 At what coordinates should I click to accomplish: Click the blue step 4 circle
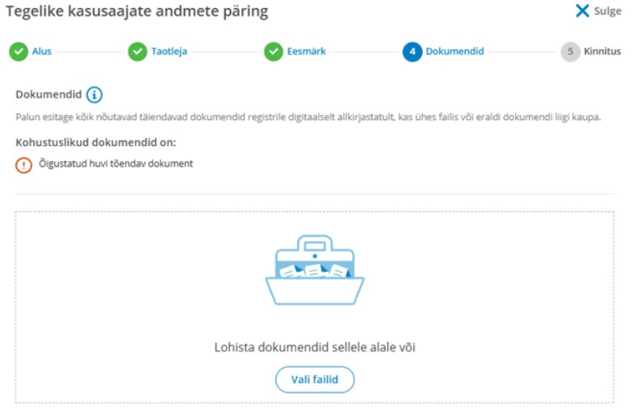tap(412, 52)
